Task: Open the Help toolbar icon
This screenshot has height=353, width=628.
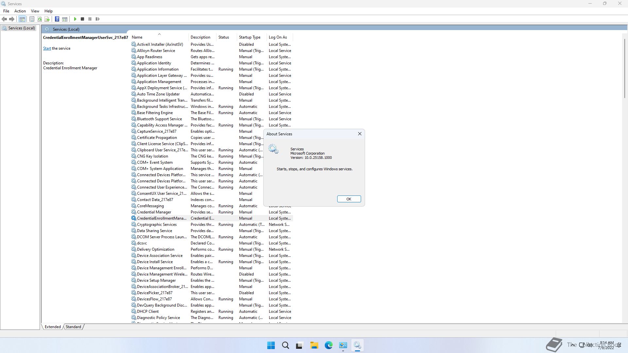Action: point(57,19)
